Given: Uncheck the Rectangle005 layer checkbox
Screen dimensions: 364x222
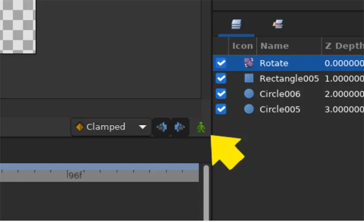Looking at the screenshot, I should click(x=221, y=79).
